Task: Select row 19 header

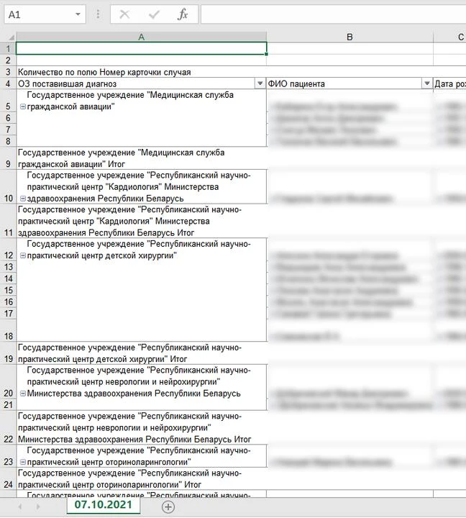Action: click(8, 359)
